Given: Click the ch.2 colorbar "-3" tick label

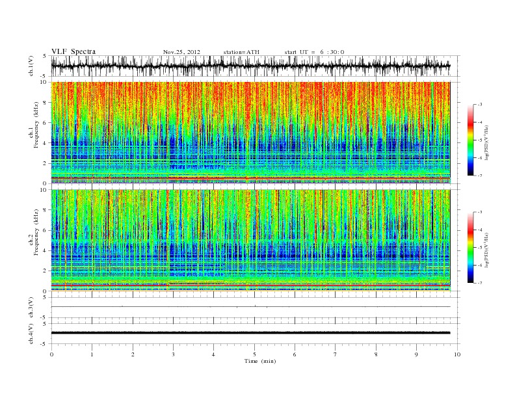Looking at the screenshot, I should click(x=480, y=212).
